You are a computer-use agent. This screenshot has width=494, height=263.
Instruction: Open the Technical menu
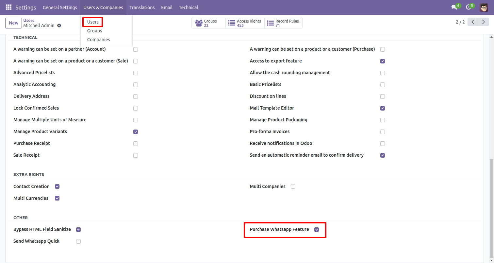[x=188, y=7]
